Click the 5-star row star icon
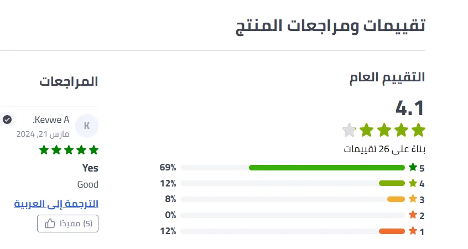The width and height of the screenshot is (468, 249). coord(413,167)
